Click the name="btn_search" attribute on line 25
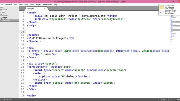The image size is (180, 101). coord(78,83)
